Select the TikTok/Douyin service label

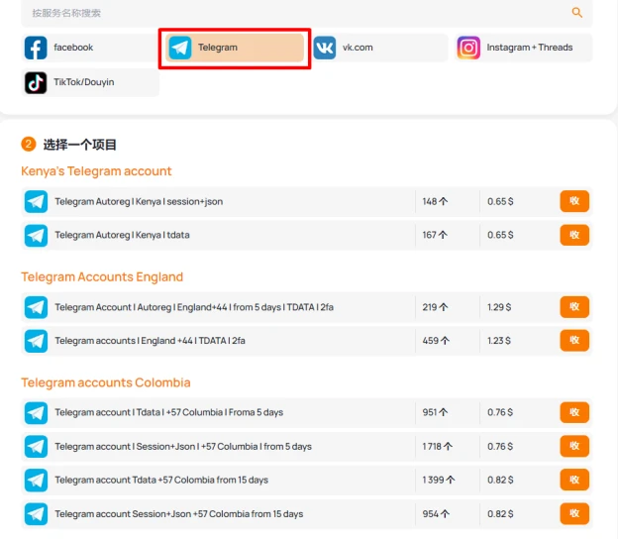[x=83, y=82]
